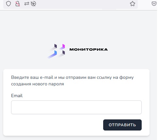158x140 pixels.
Task: Submit the form with ОТПРАВИТЬ button
Action: pos(122,125)
